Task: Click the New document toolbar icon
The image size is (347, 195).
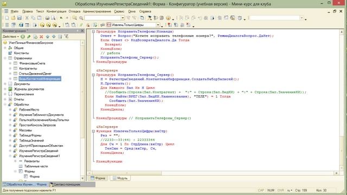Action: (x=7, y=18)
